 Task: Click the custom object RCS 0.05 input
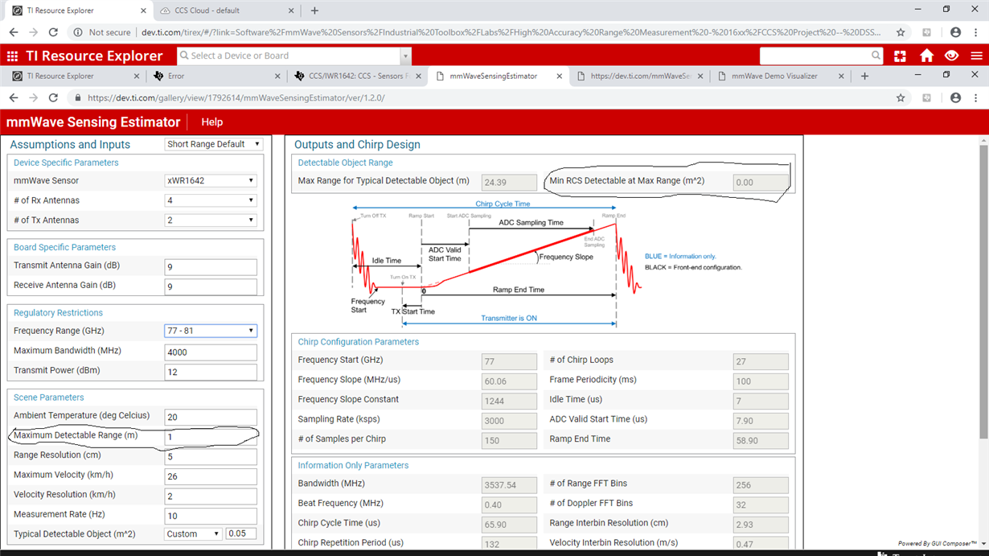pyautogui.click(x=240, y=533)
